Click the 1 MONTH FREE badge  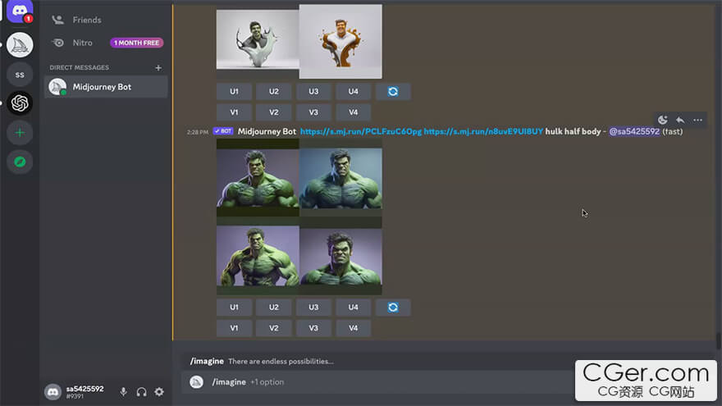[x=136, y=43]
